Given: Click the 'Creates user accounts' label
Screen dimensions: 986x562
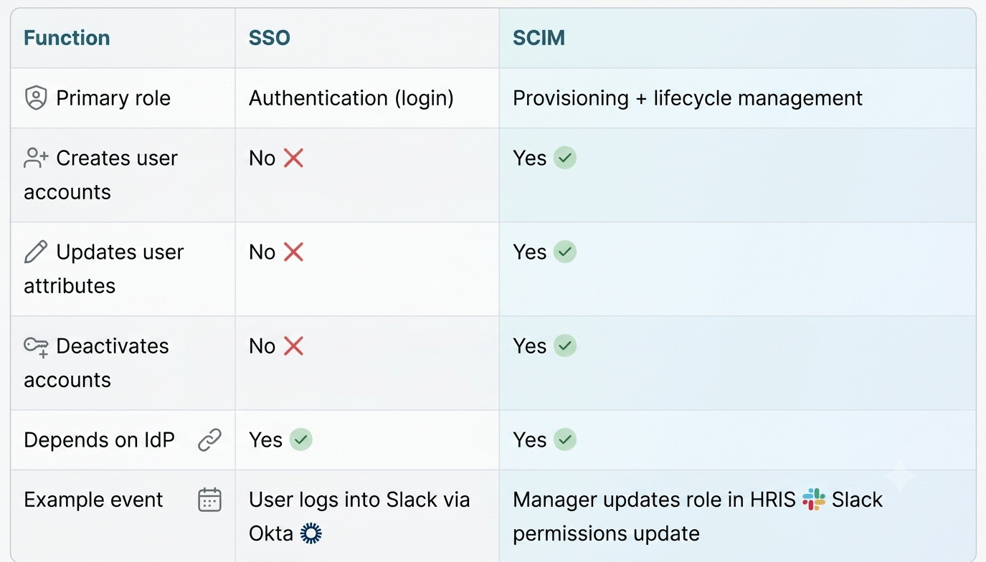Looking at the screenshot, I should tap(100, 175).
